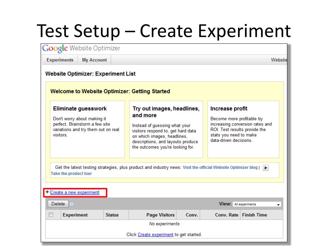
Task: Click Create a new experiment link
Action: (75, 193)
